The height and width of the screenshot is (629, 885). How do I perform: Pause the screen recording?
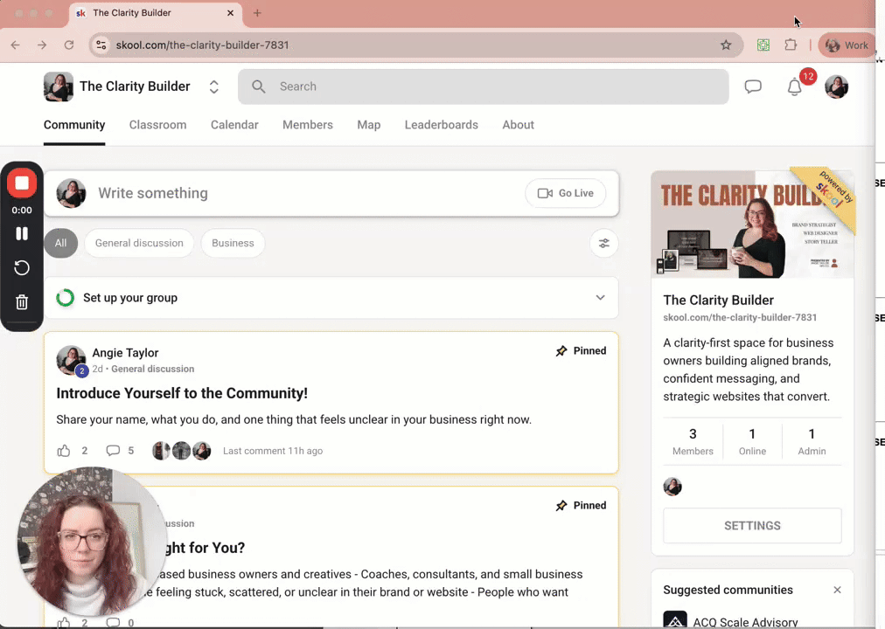coord(22,233)
